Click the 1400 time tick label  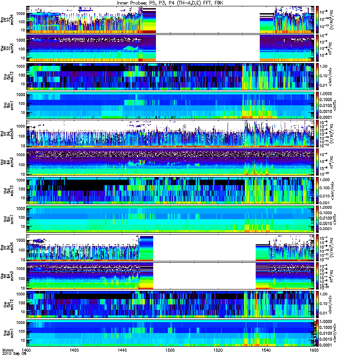pyautogui.click(x=27, y=350)
